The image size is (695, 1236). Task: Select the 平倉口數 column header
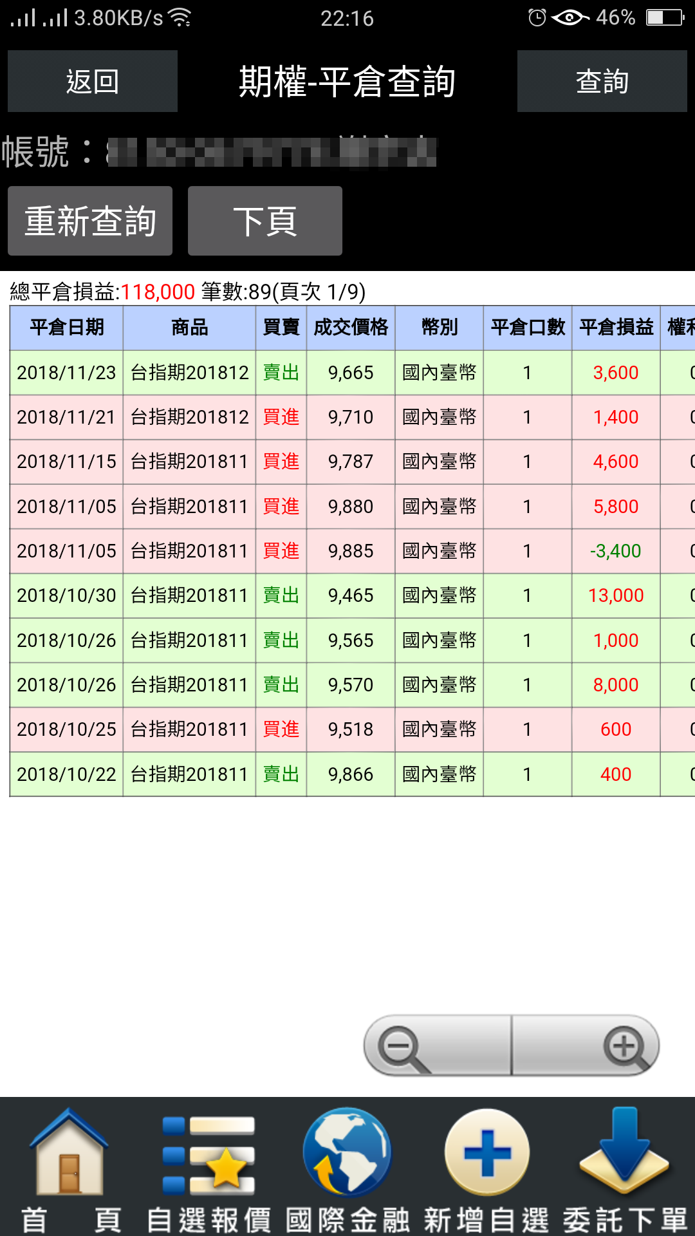528,328
